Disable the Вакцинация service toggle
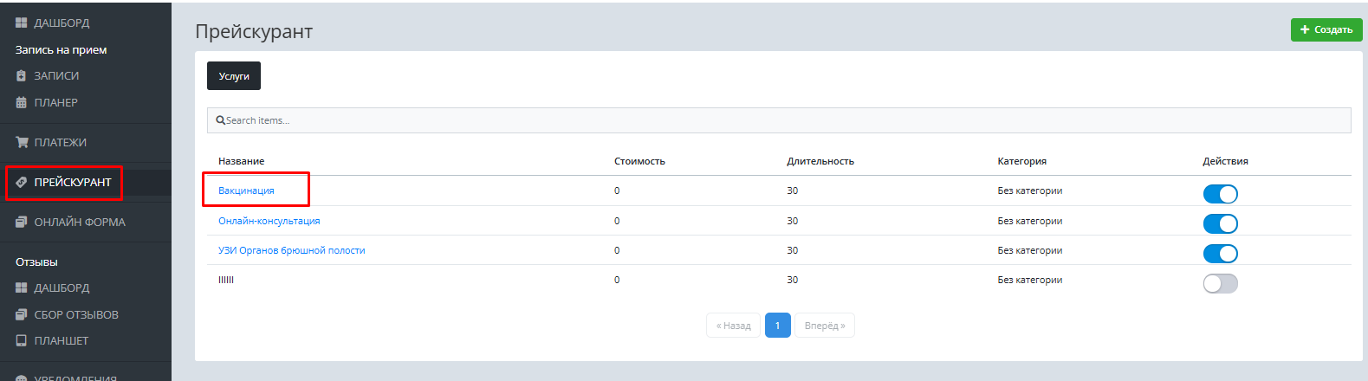The height and width of the screenshot is (381, 1368). 1220,194
